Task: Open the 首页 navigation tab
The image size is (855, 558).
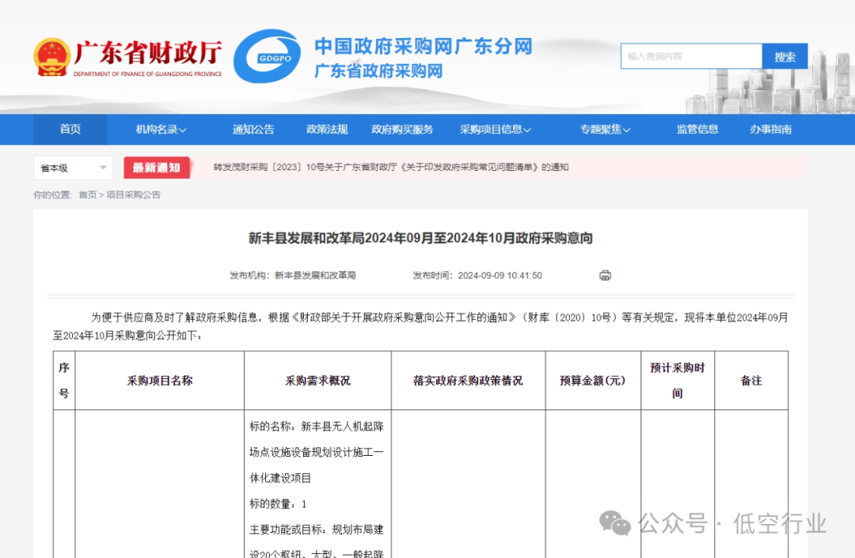Action: [70, 129]
